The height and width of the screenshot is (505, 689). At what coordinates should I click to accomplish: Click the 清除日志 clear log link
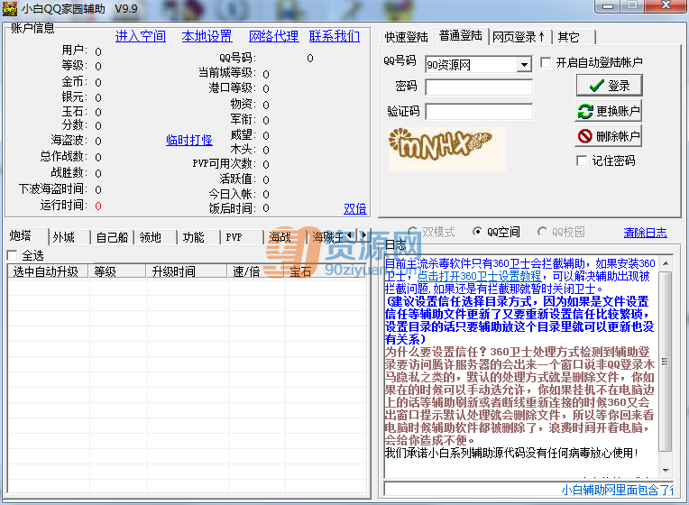[x=645, y=233]
